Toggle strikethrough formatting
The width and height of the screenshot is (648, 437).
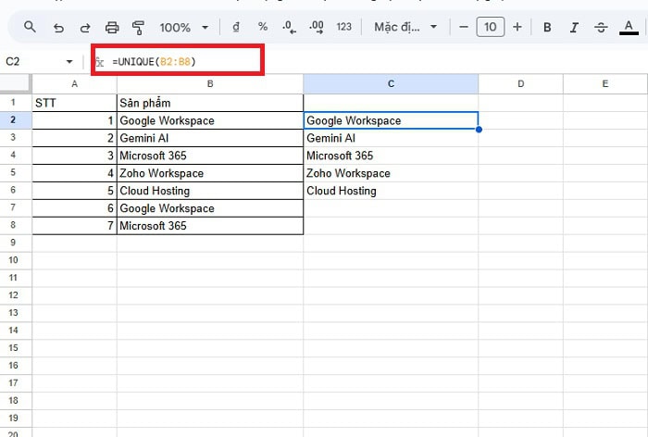(x=601, y=28)
